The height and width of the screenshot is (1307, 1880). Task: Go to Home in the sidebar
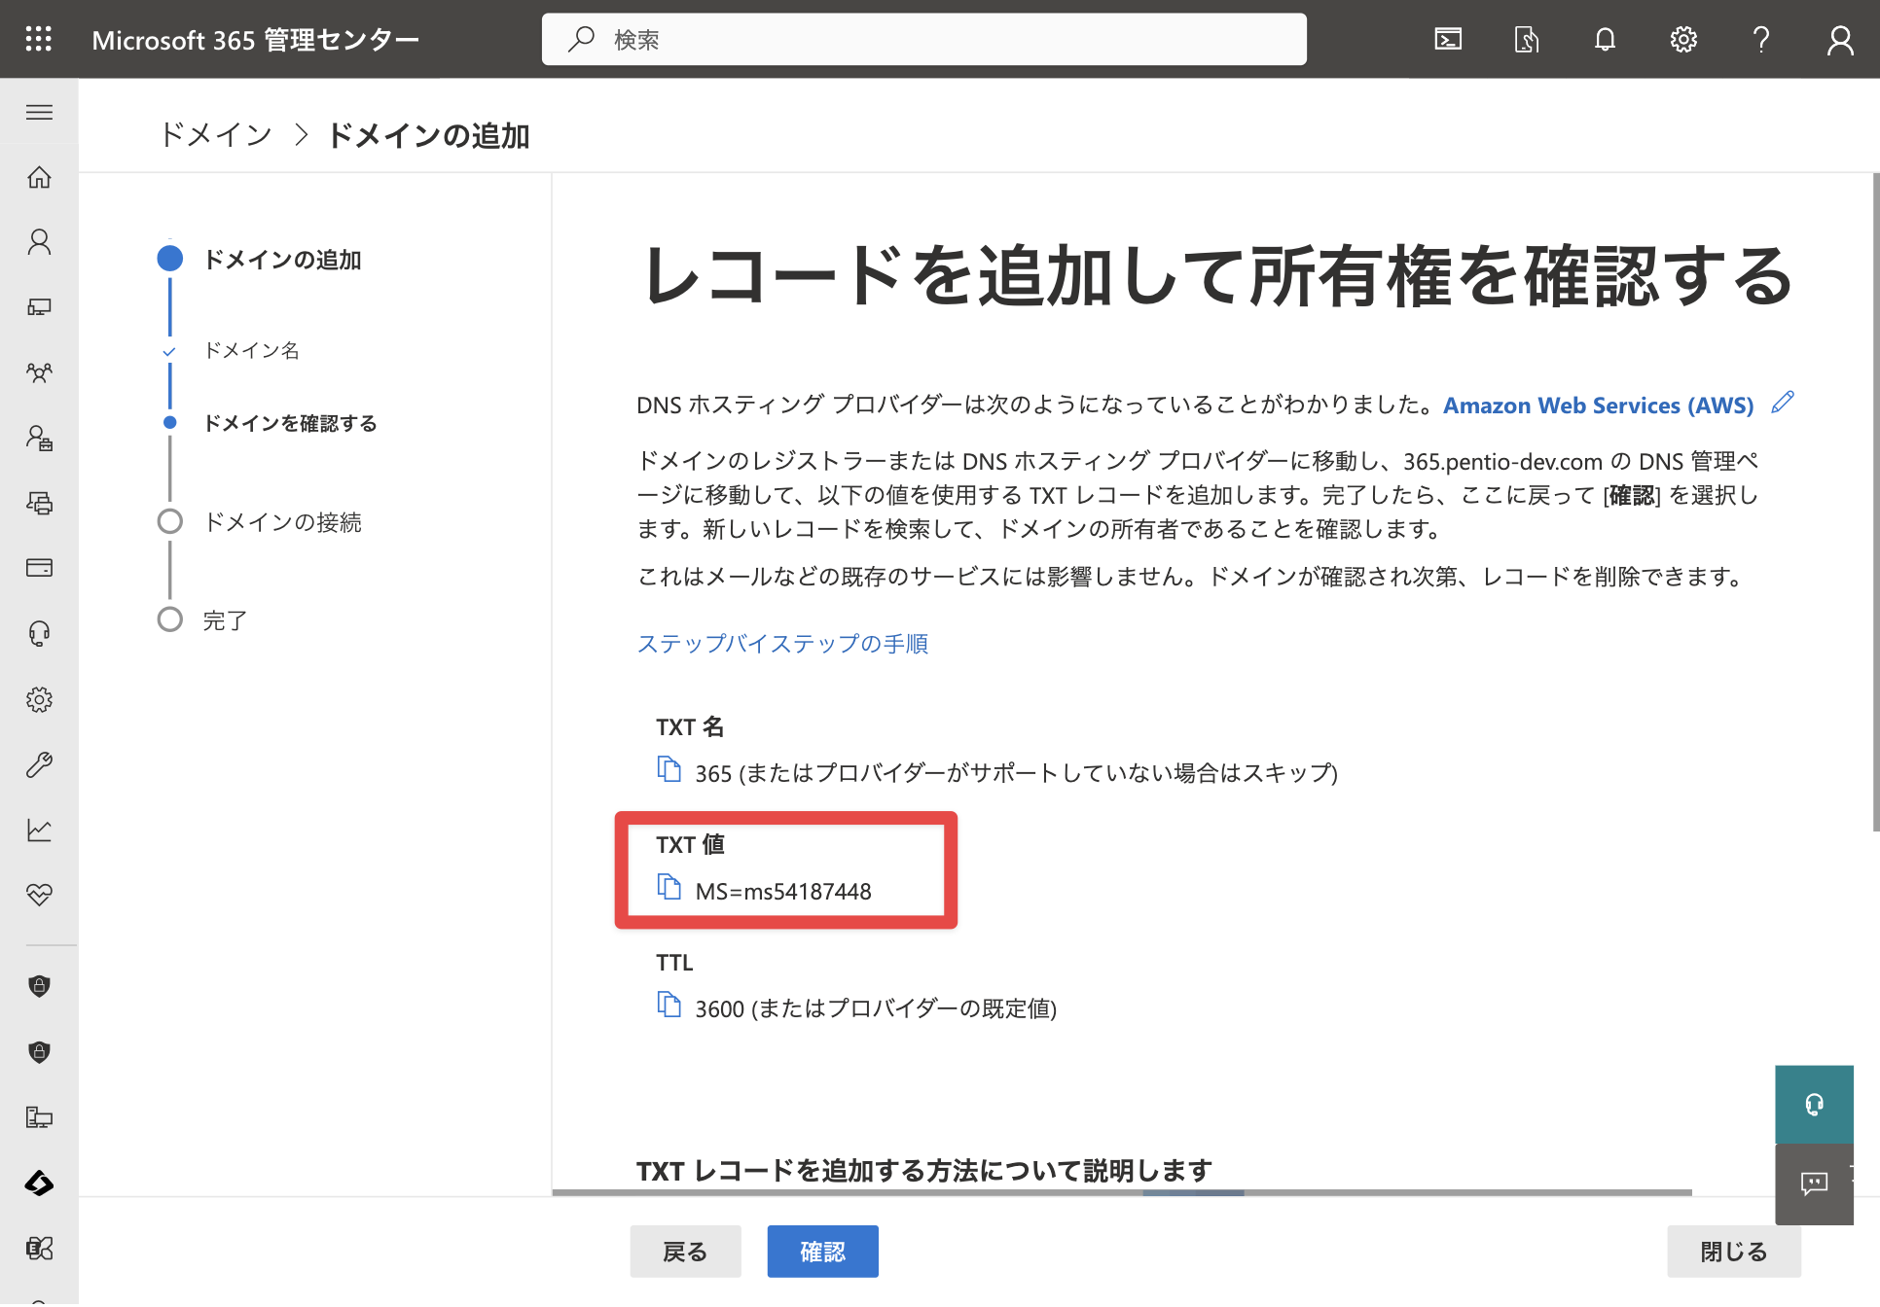(39, 177)
